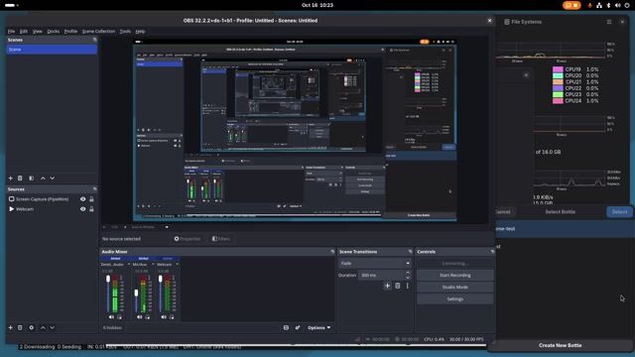Move source up in Sources toolbar
This screenshot has width=635, height=357.
pyautogui.click(x=43, y=327)
